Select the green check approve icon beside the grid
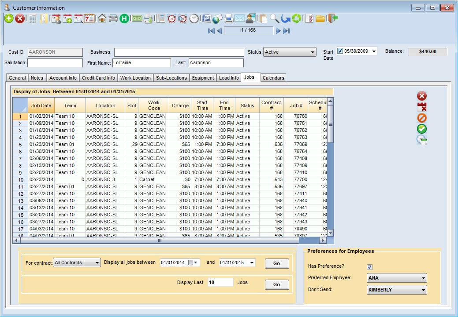Screen dimensions: 458x317 tap(421, 129)
